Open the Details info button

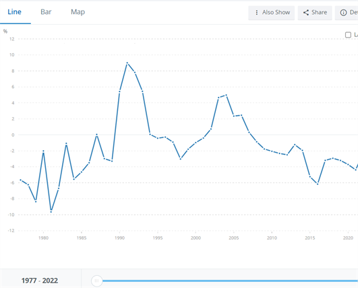coord(347,13)
